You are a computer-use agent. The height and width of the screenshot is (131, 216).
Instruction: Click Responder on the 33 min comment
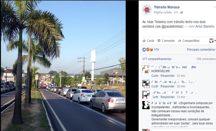tap(167, 97)
